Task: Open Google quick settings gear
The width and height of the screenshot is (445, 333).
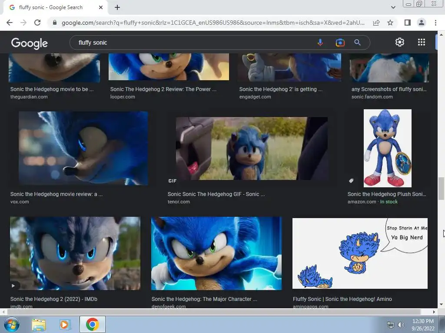Action: pyautogui.click(x=400, y=42)
